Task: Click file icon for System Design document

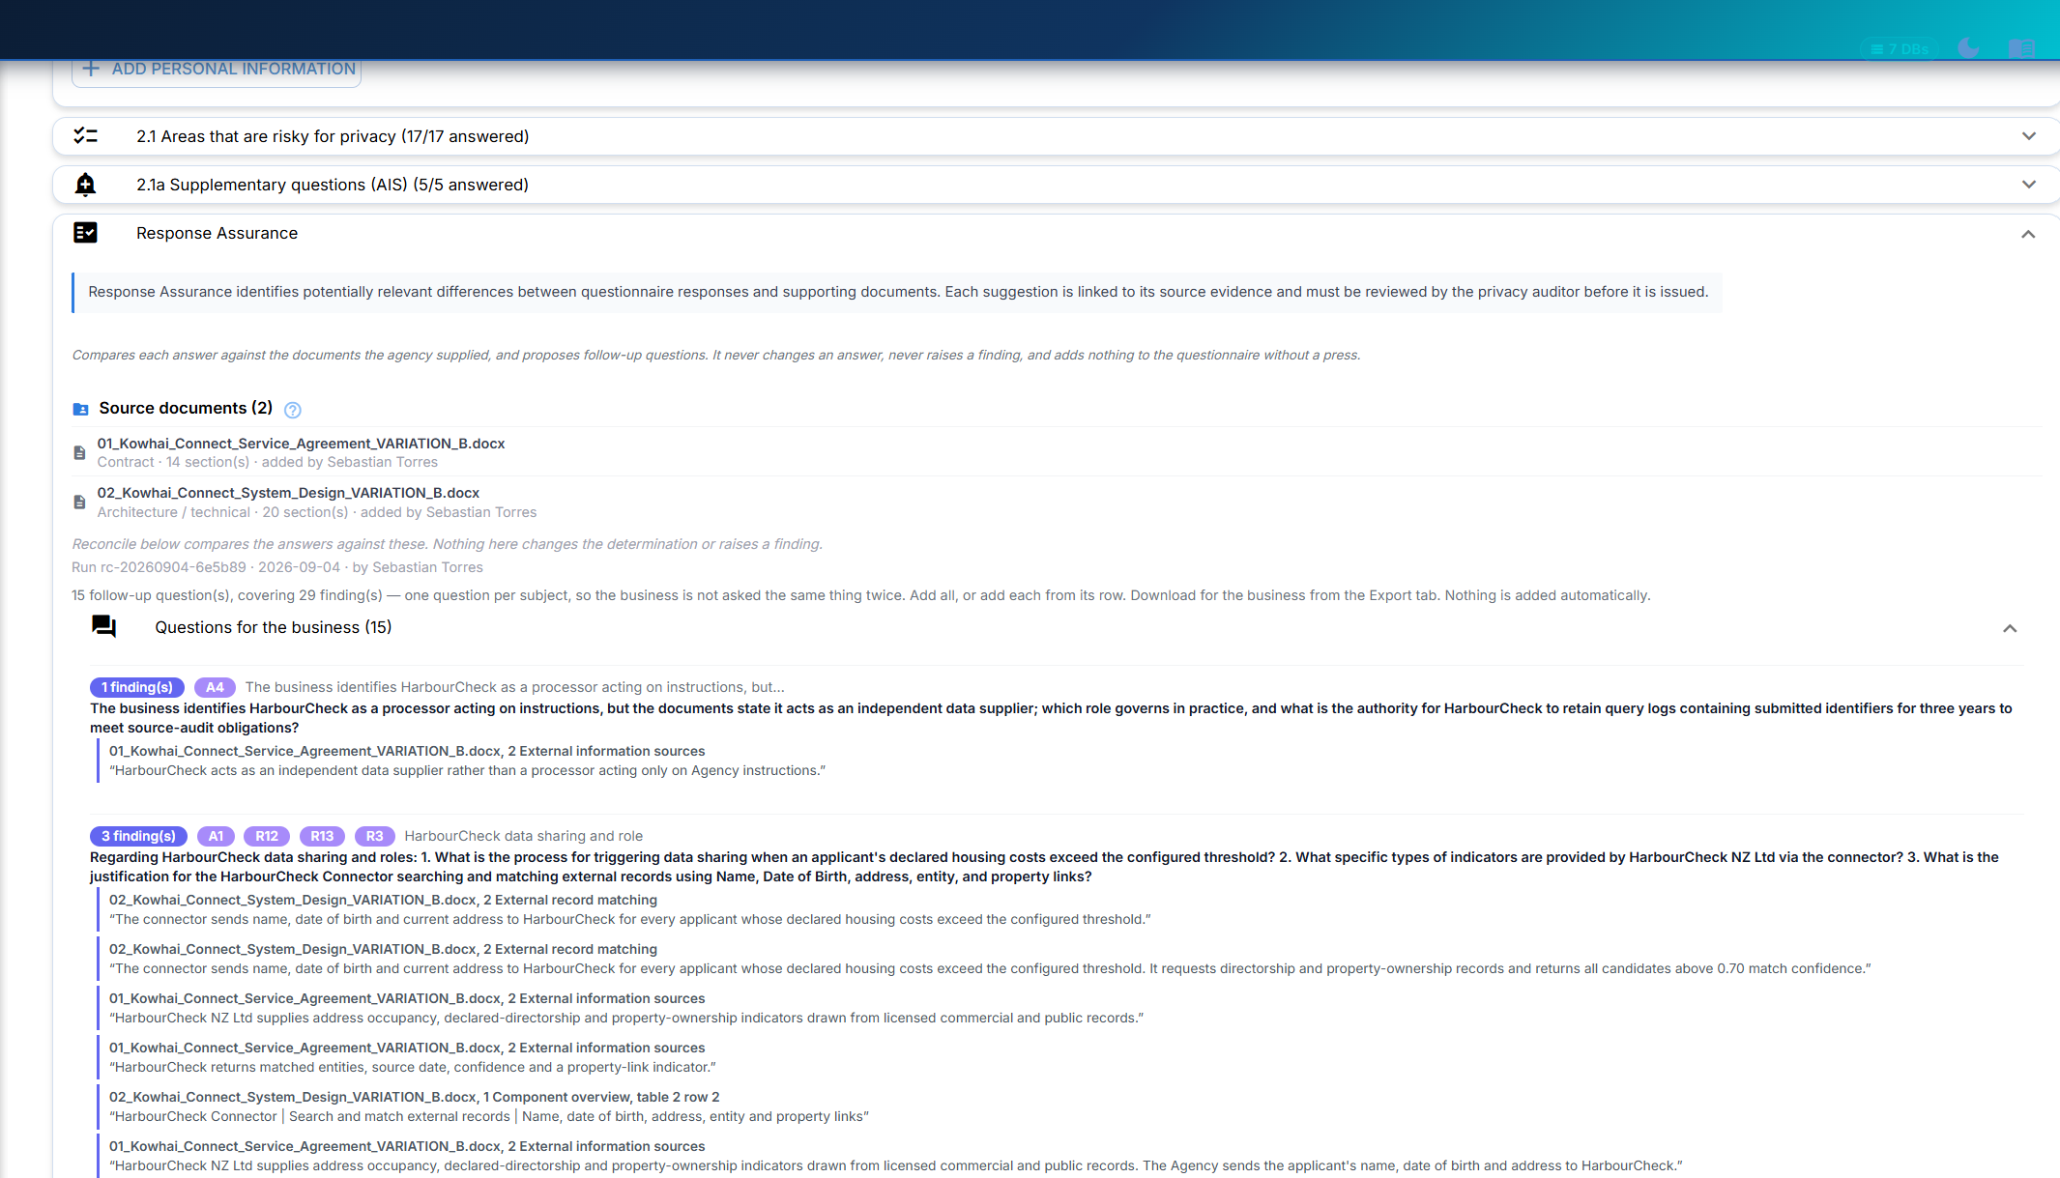Action: [x=80, y=502]
